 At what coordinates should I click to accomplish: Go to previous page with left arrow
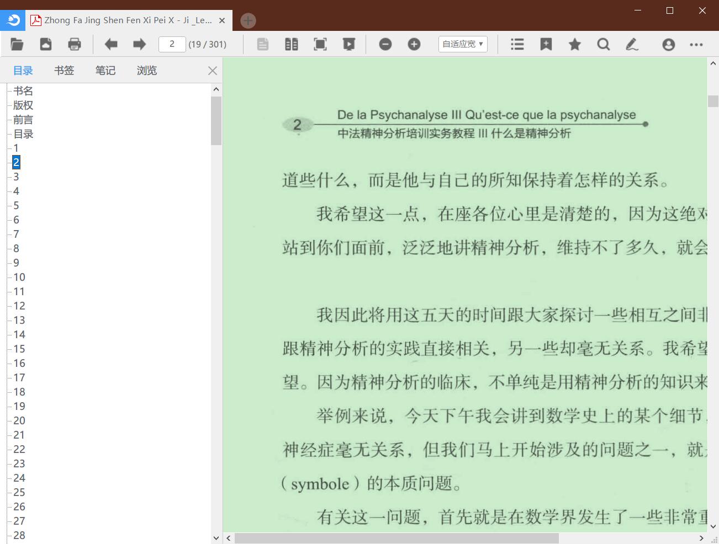pyautogui.click(x=111, y=44)
